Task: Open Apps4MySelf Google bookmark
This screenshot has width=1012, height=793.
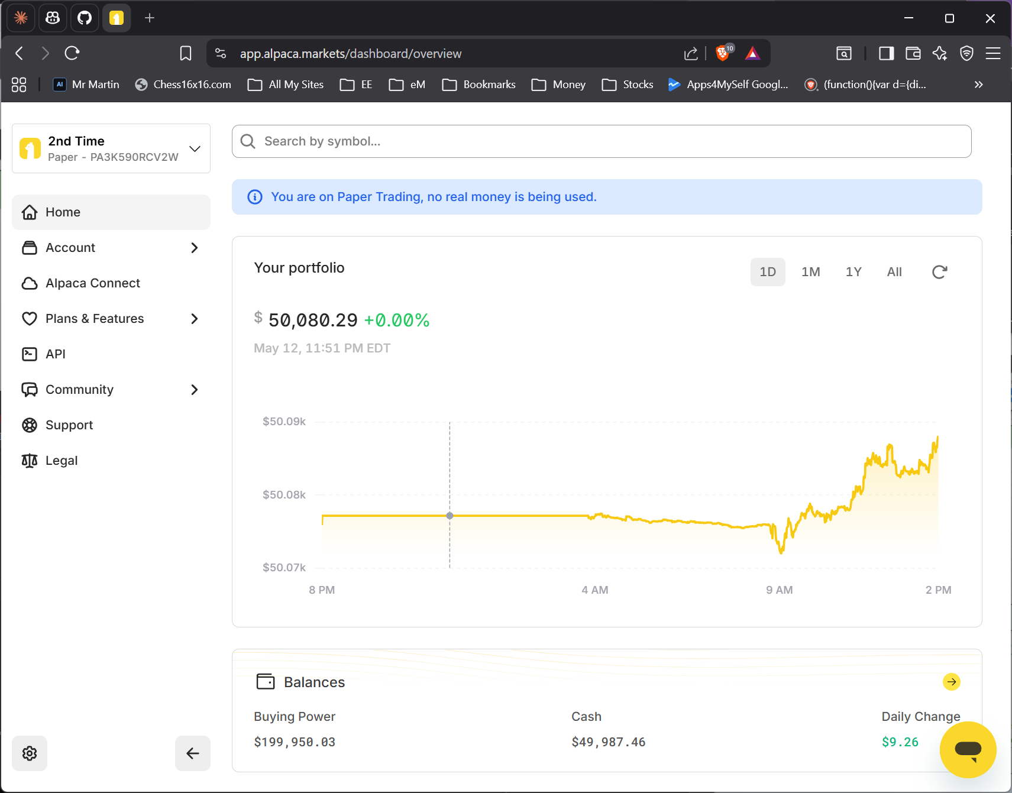Action: point(728,85)
